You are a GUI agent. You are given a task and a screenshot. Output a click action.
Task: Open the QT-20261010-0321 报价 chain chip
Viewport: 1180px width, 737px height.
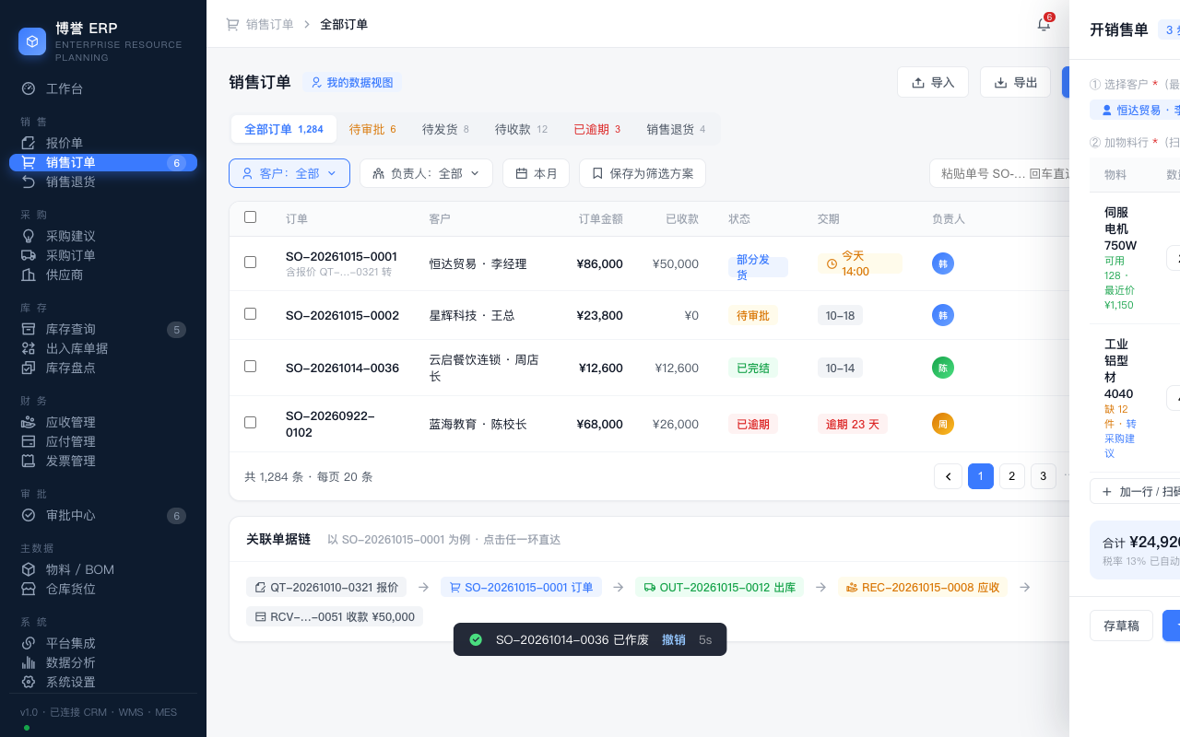coord(326,587)
